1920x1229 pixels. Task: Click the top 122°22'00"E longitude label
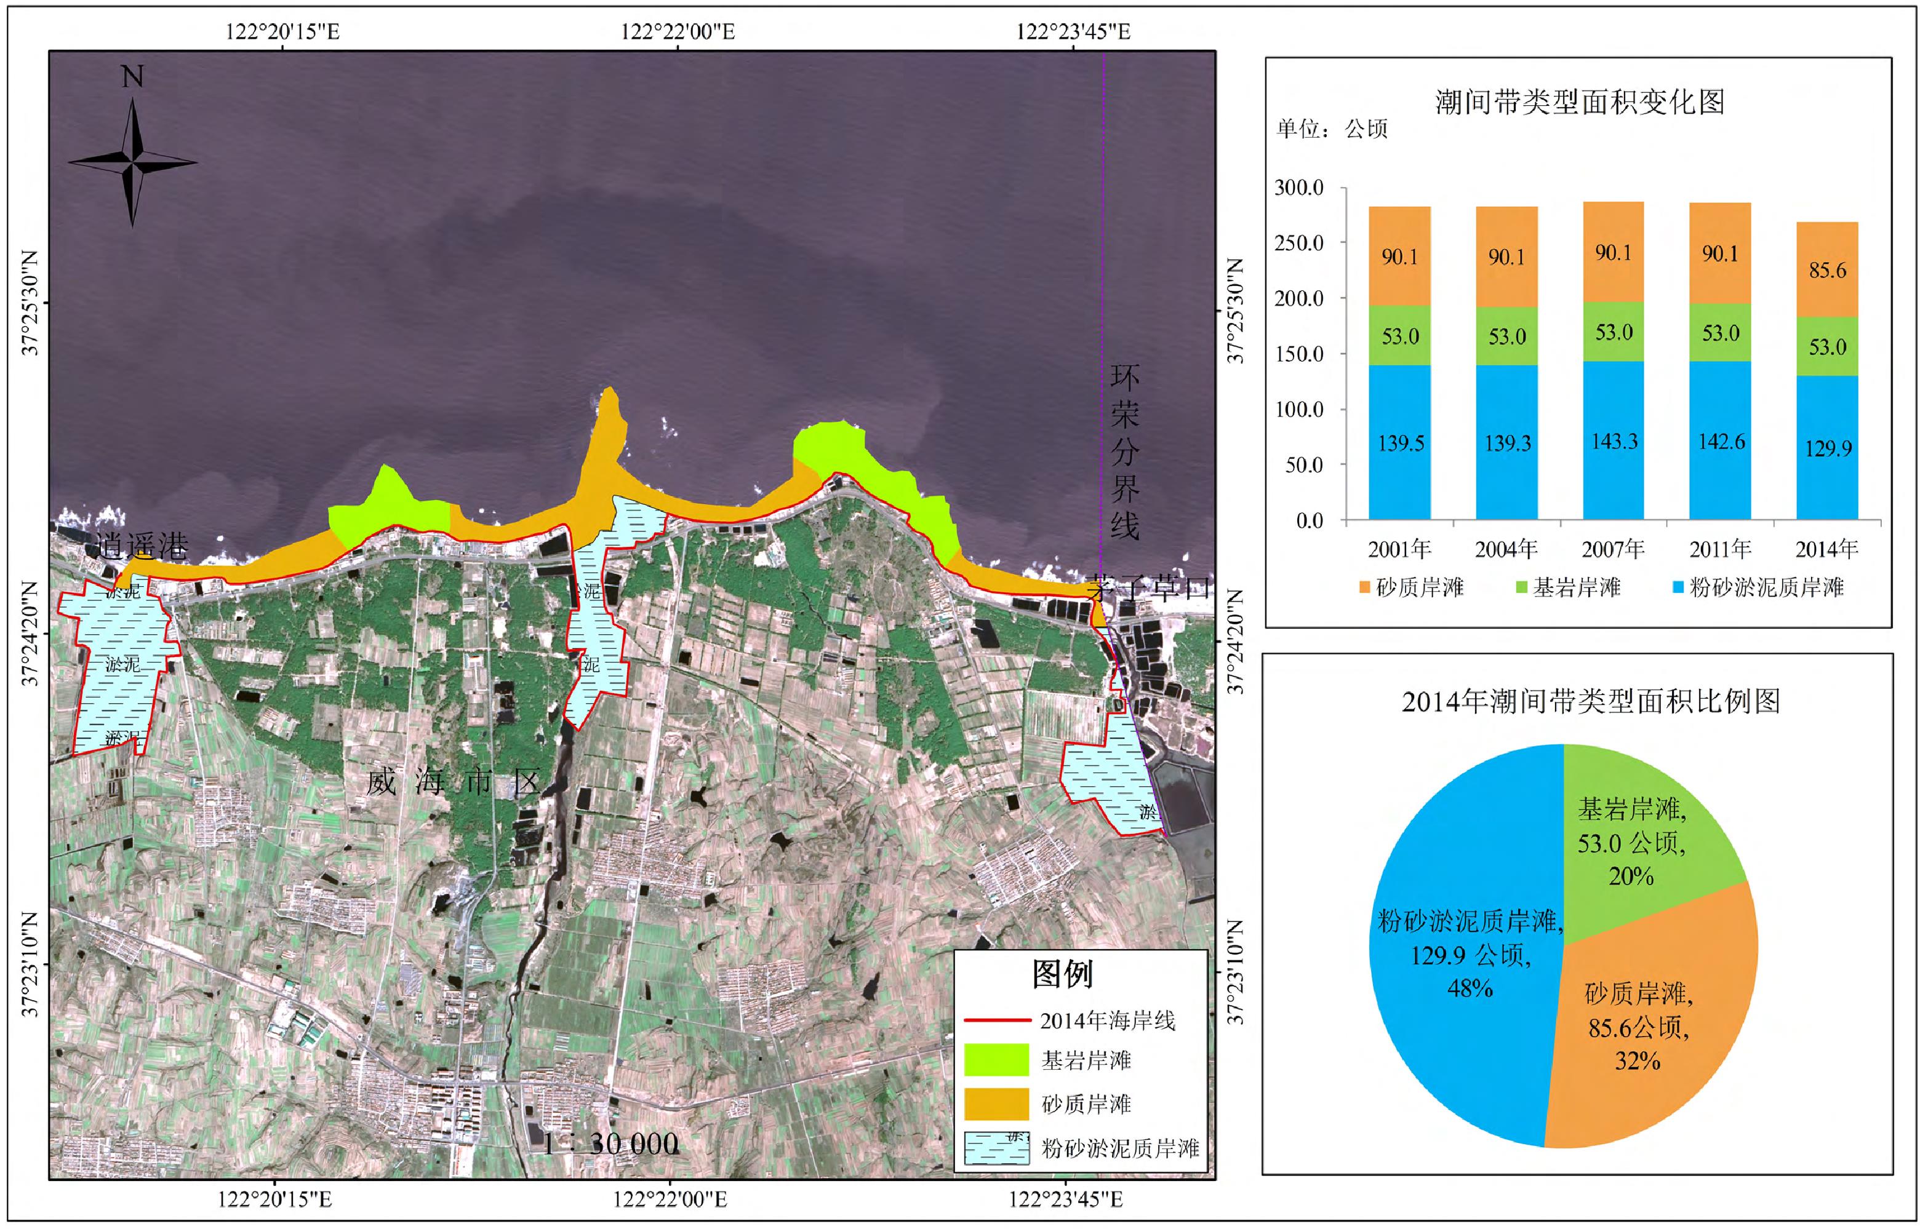[x=678, y=32]
